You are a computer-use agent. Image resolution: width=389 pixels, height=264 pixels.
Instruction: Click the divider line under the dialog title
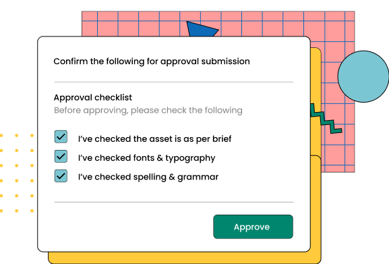tap(174, 82)
